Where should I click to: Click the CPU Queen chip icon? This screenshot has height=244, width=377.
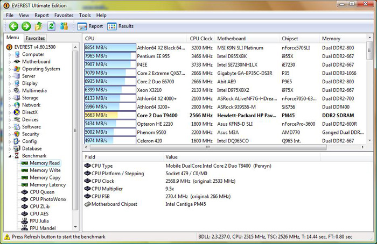pyautogui.click(x=25, y=192)
